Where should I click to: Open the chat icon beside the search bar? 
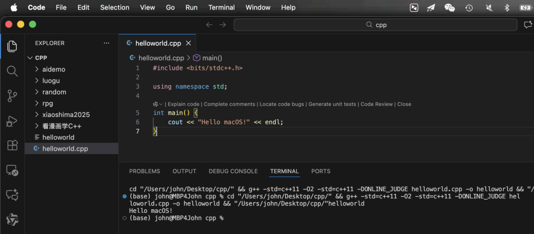click(528, 25)
